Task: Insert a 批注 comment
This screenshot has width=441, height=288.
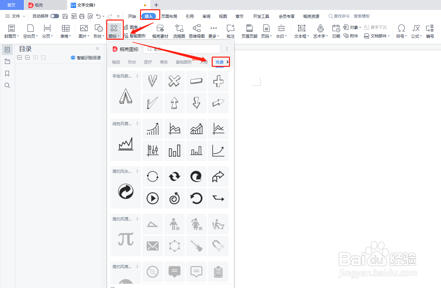Action: click(x=231, y=31)
